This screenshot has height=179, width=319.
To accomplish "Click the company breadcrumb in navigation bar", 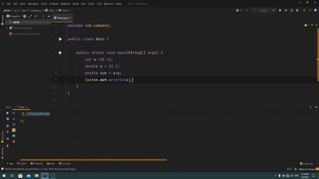I will (36, 10).
